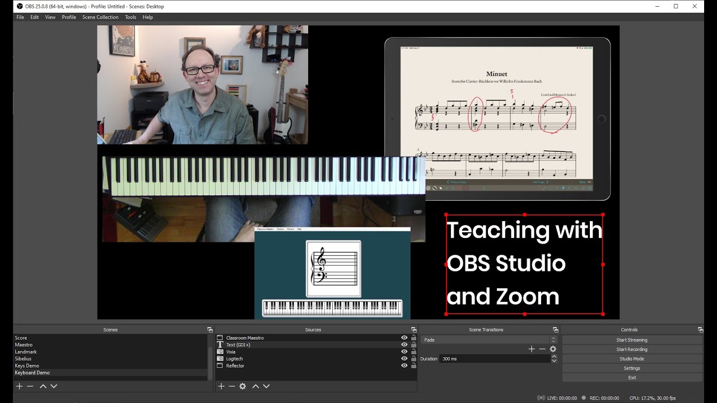Remove scene transition with minus icon
Image resolution: width=717 pixels, height=403 pixels.
tap(542, 349)
